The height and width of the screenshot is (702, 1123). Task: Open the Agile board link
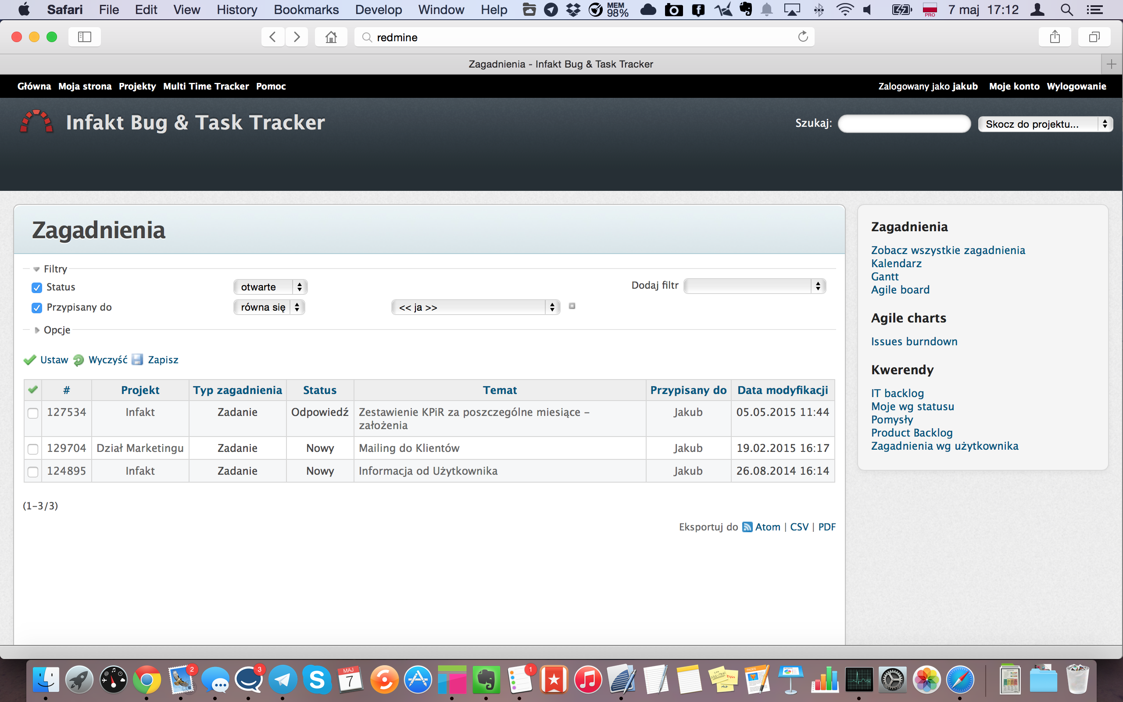click(x=900, y=290)
